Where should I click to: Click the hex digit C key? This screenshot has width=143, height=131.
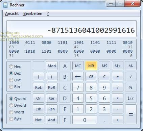pos(65,87)
